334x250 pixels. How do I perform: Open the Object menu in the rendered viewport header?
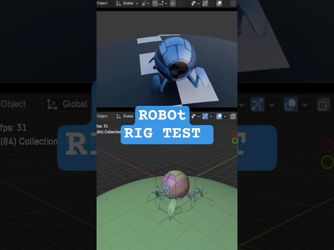(x=102, y=3)
